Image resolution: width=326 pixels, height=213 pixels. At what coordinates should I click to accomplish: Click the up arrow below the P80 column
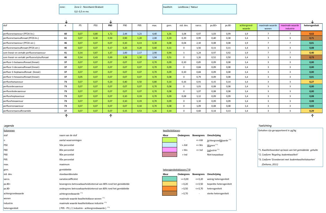(x=110, y=116)
